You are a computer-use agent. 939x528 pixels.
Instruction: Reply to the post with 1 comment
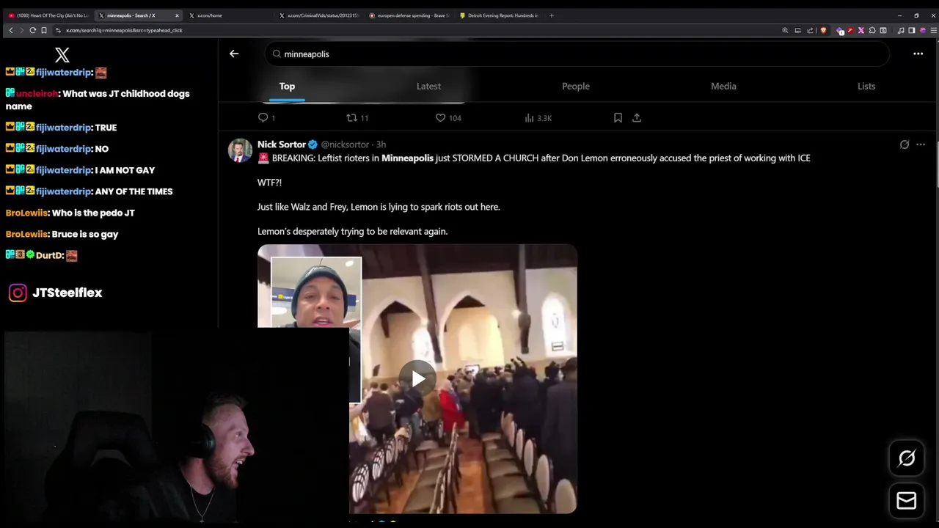point(266,117)
